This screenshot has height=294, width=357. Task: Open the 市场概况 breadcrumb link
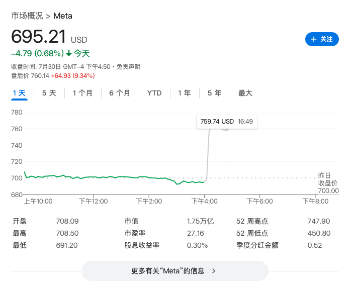pyautogui.click(x=27, y=16)
